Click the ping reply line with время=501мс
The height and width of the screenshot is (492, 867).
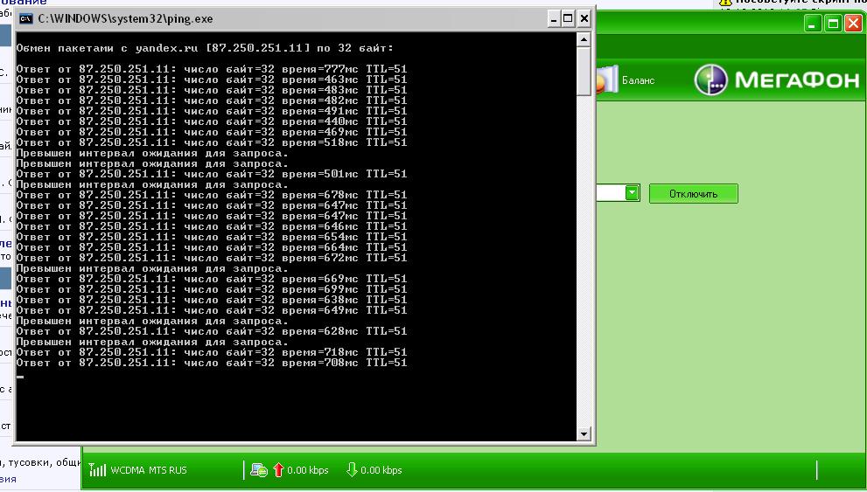[212, 174]
